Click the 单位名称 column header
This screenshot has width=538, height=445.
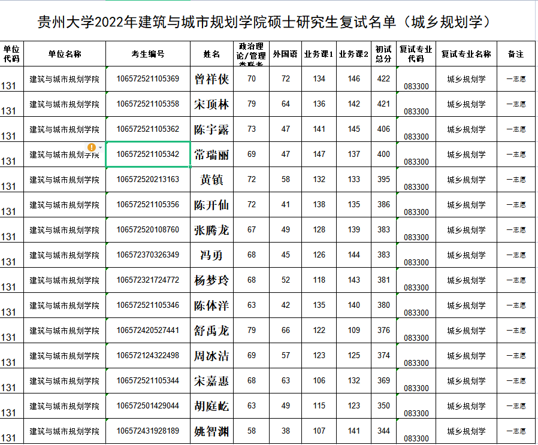65,54
